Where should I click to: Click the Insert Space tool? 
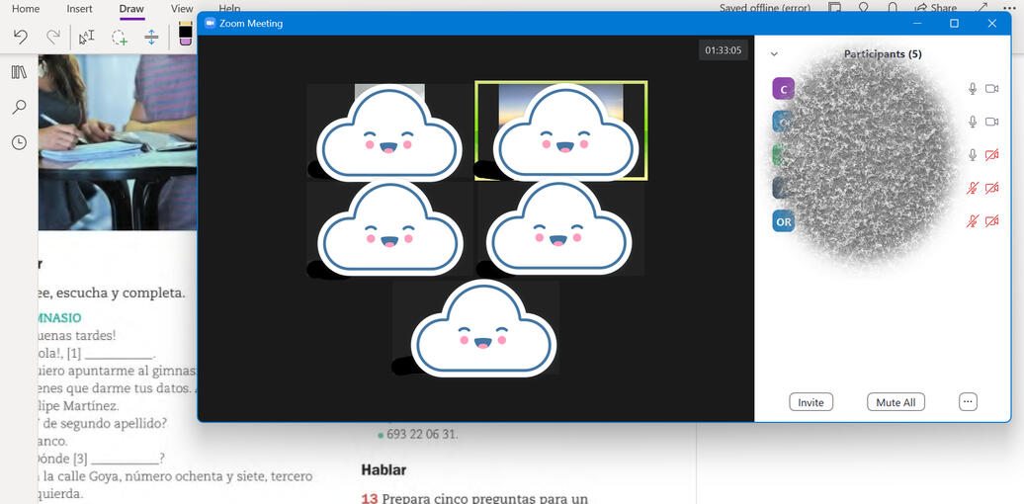[x=151, y=37]
